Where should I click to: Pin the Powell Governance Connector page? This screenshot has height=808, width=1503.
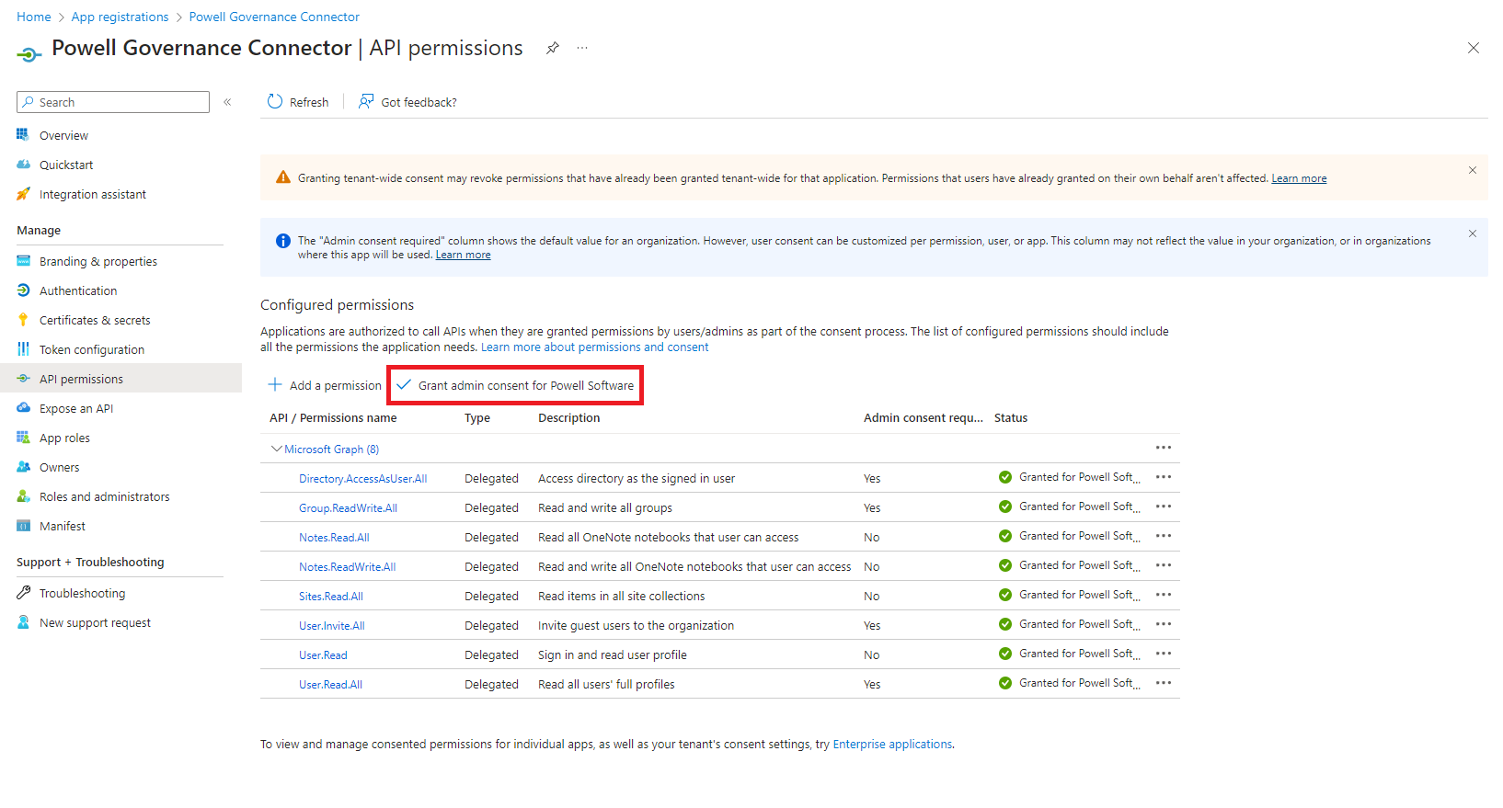click(553, 48)
